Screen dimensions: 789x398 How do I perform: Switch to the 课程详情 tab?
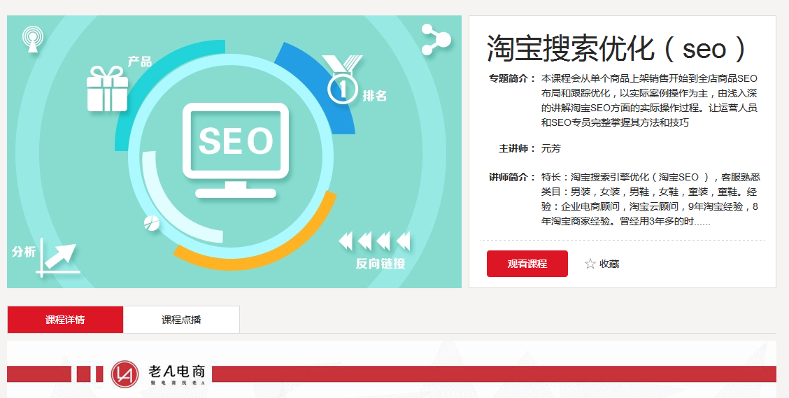pyautogui.click(x=65, y=320)
